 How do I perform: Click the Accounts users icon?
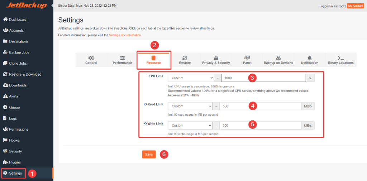[5, 30]
